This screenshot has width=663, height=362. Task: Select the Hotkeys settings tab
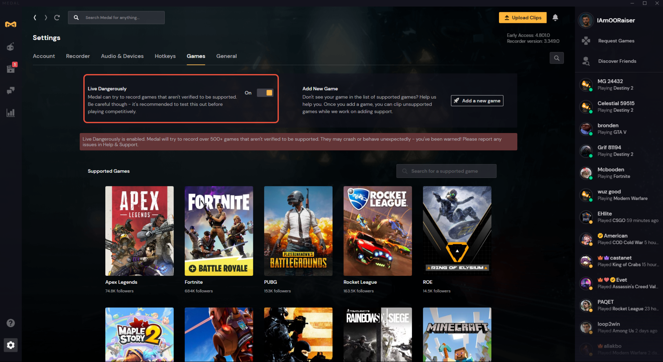(x=165, y=56)
